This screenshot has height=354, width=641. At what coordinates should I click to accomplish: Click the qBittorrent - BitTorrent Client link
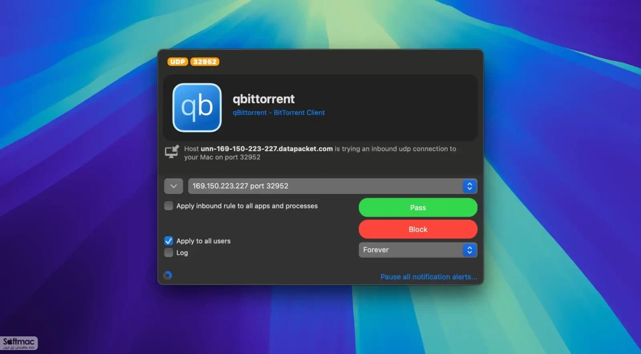279,113
